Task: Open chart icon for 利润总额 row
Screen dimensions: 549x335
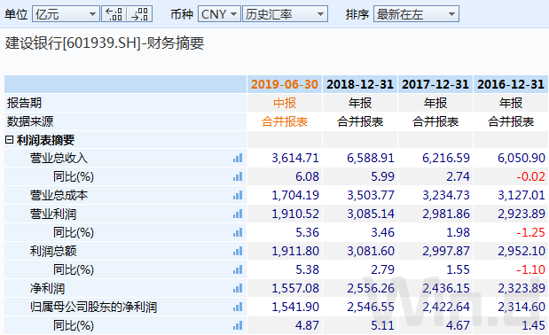Action: [238, 251]
